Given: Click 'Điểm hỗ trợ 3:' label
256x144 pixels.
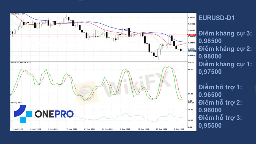Looking at the screenshot, I should tap(220, 118).
